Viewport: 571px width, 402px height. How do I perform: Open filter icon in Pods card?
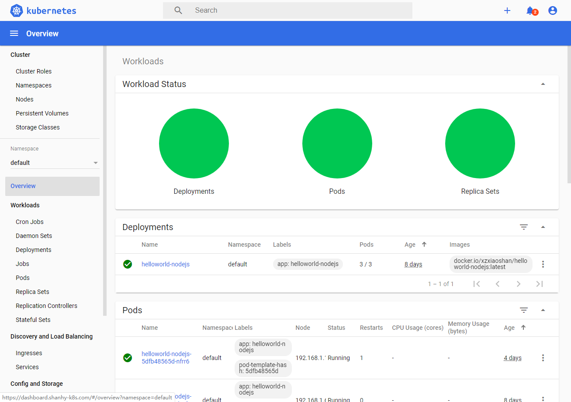click(524, 310)
